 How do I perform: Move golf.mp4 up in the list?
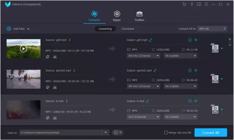coord(230,43)
